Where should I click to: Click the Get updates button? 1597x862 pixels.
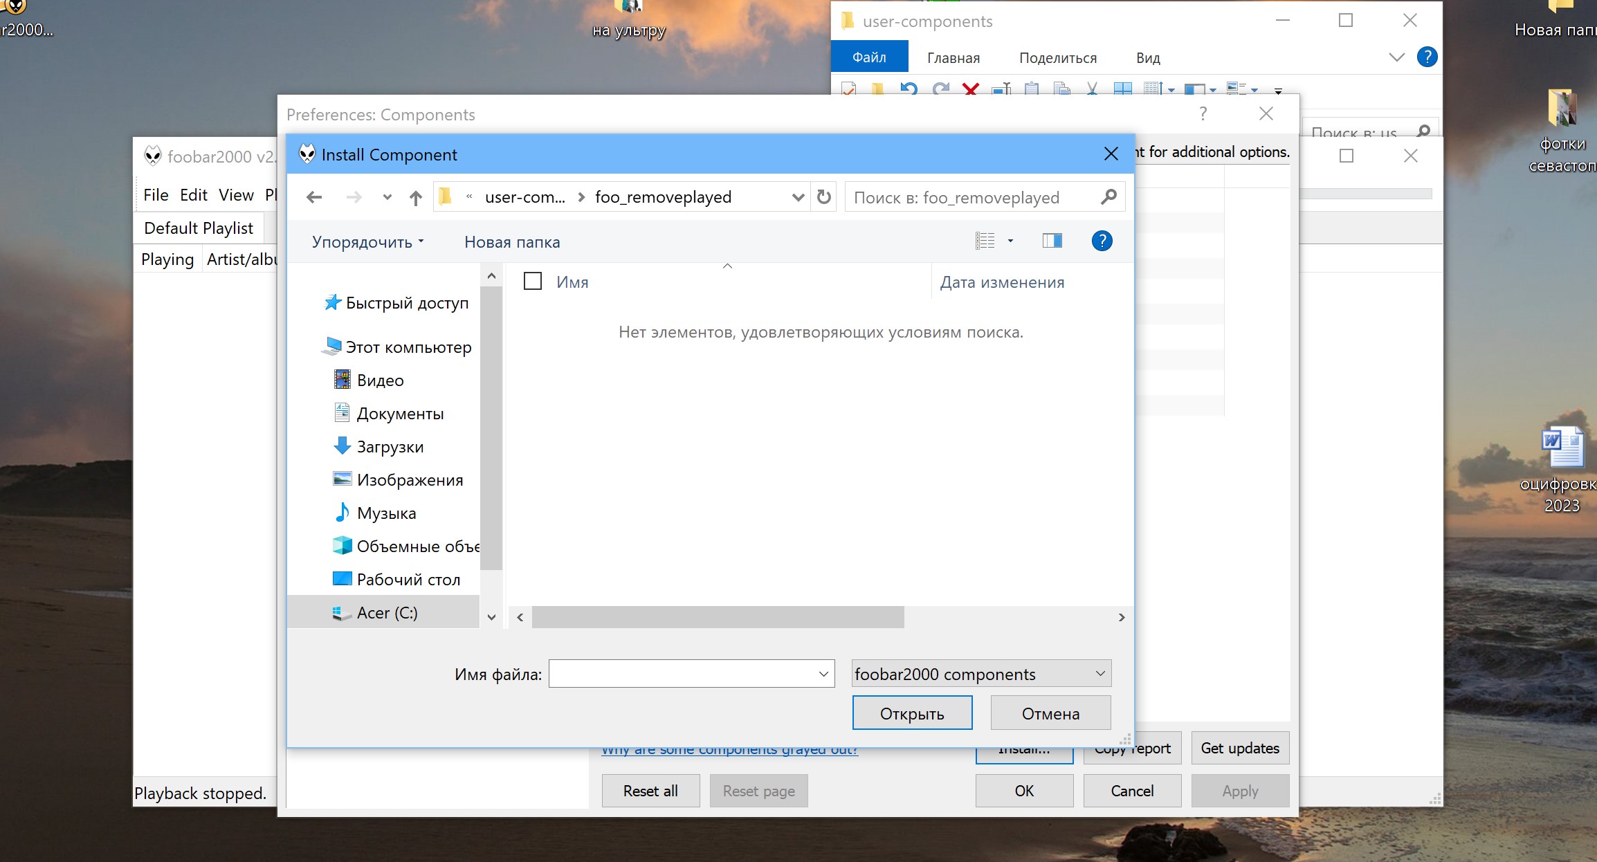1239,748
